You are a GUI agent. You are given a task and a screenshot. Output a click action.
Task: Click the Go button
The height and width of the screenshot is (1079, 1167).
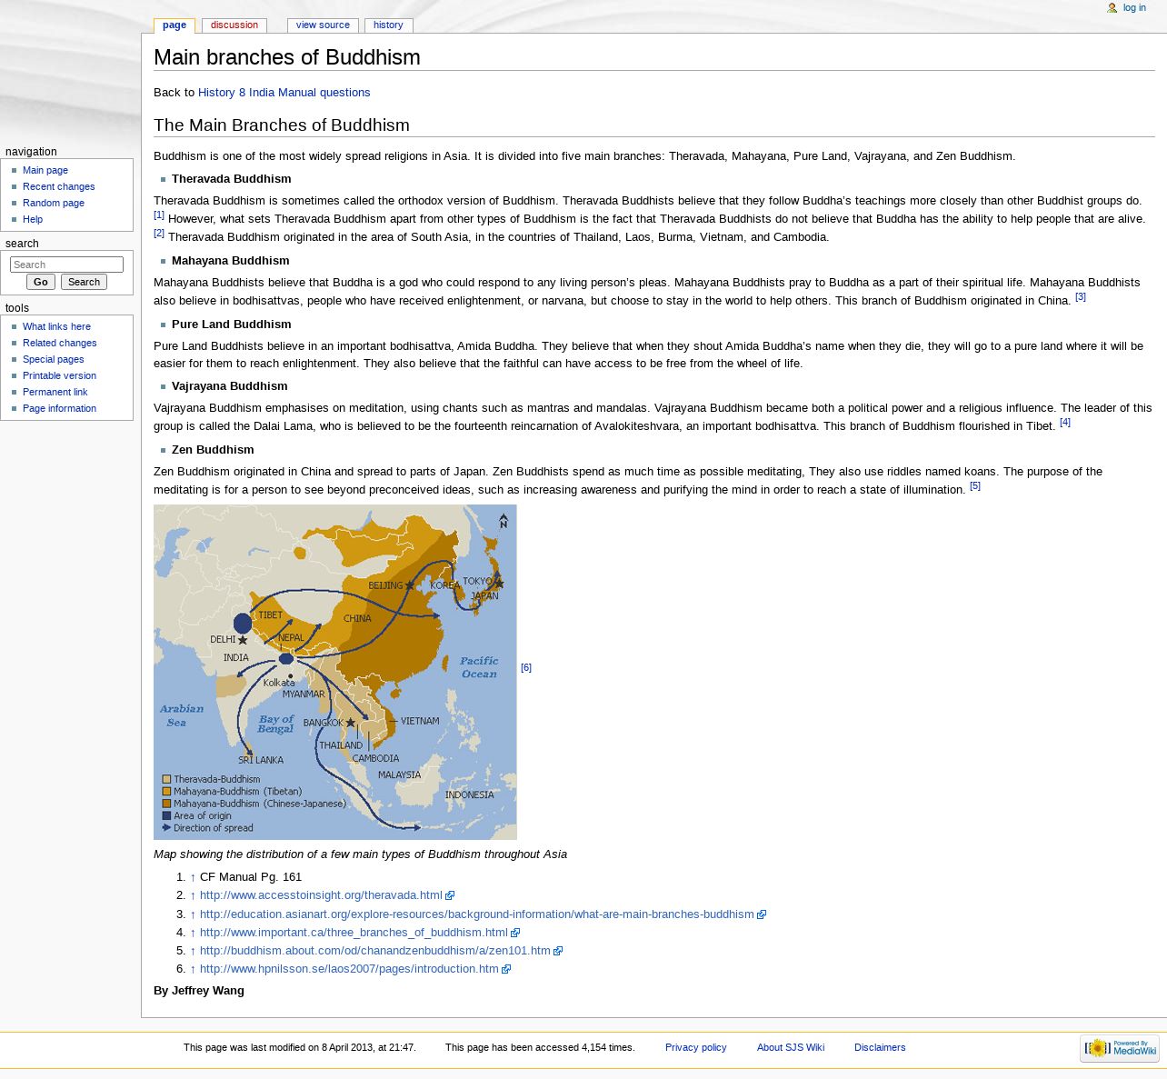41,282
